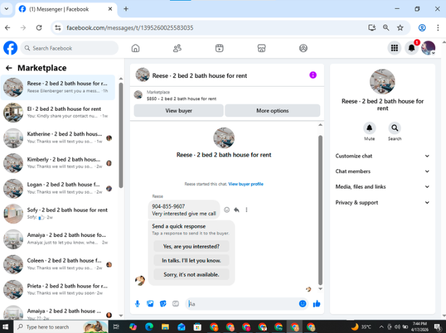
Task: Open the browser three-dot menu
Action: (x=438, y=27)
